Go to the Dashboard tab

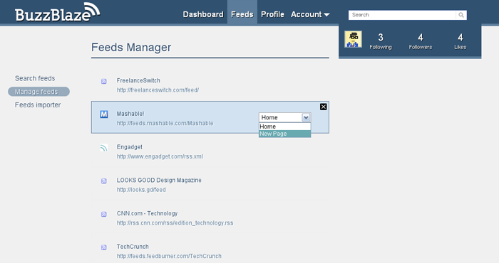203,14
